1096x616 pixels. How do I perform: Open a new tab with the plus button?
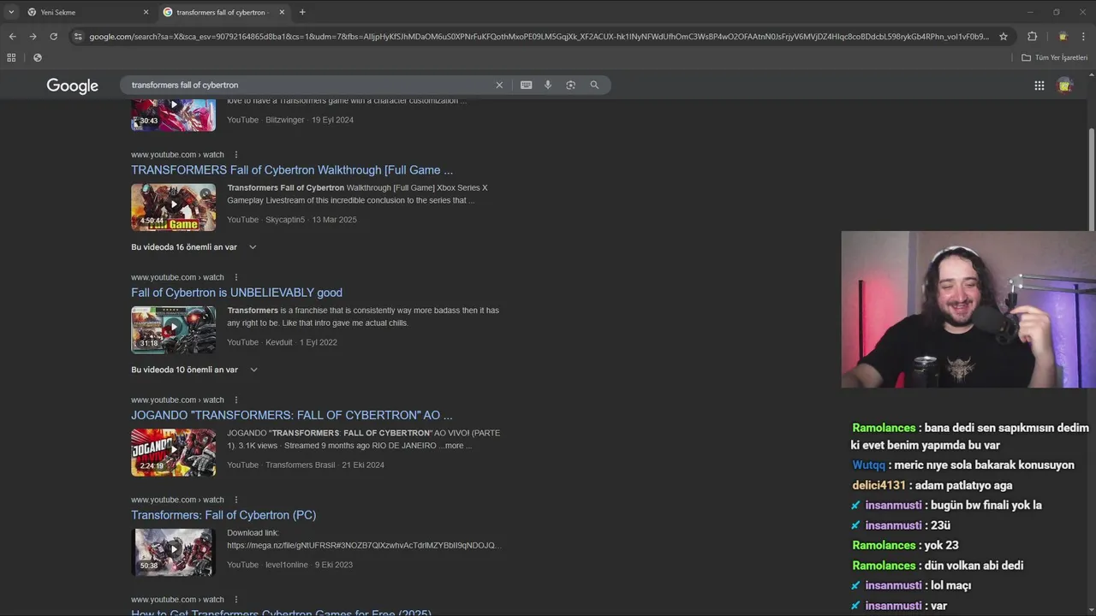(302, 12)
